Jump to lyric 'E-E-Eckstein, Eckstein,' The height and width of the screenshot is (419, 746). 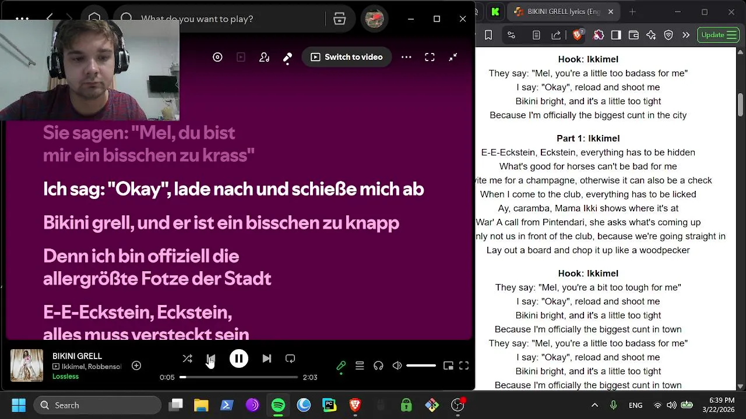146,323
